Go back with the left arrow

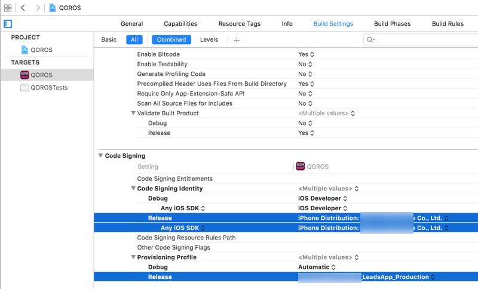pos(23,8)
